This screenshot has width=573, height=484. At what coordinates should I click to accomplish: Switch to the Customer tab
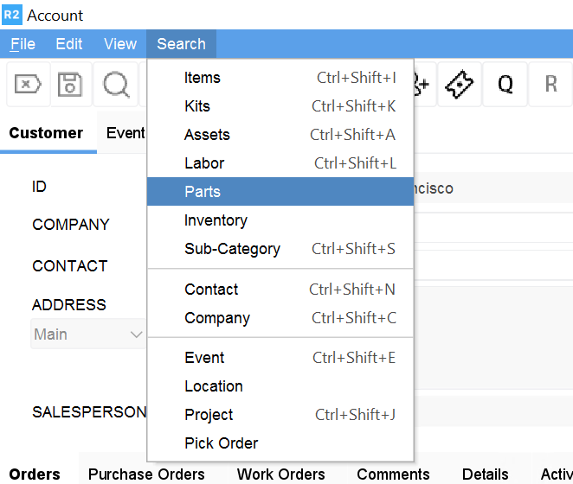click(46, 133)
